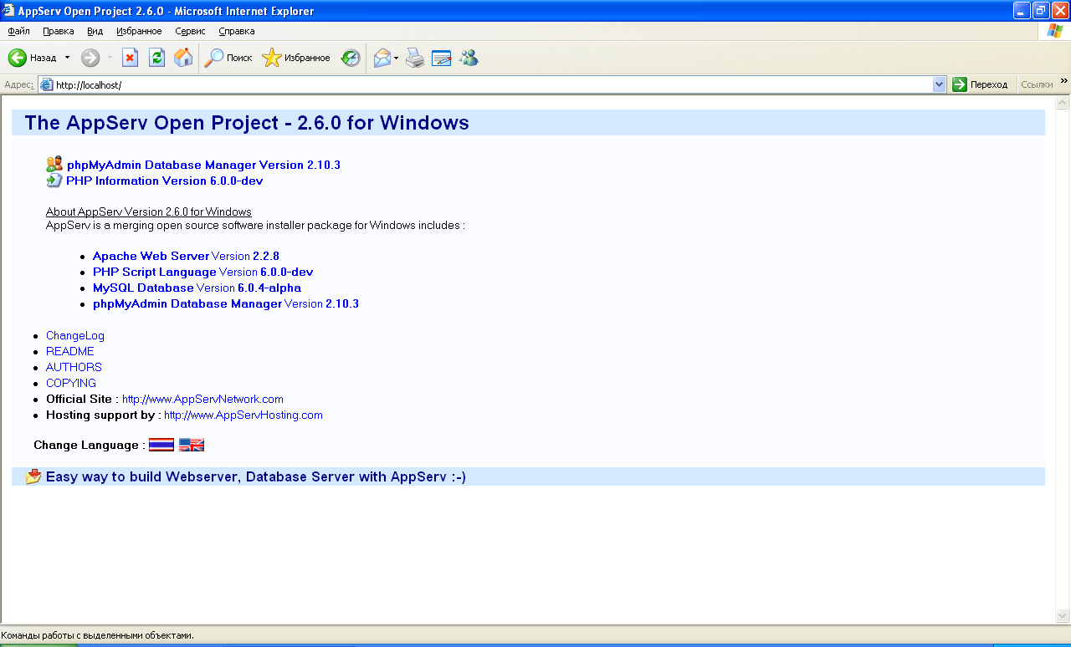
Task: Visit http://www.AppServHosting.com hosting link
Action: point(243,415)
